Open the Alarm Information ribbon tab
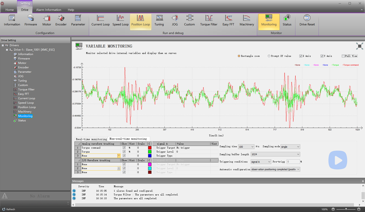 [49, 10]
